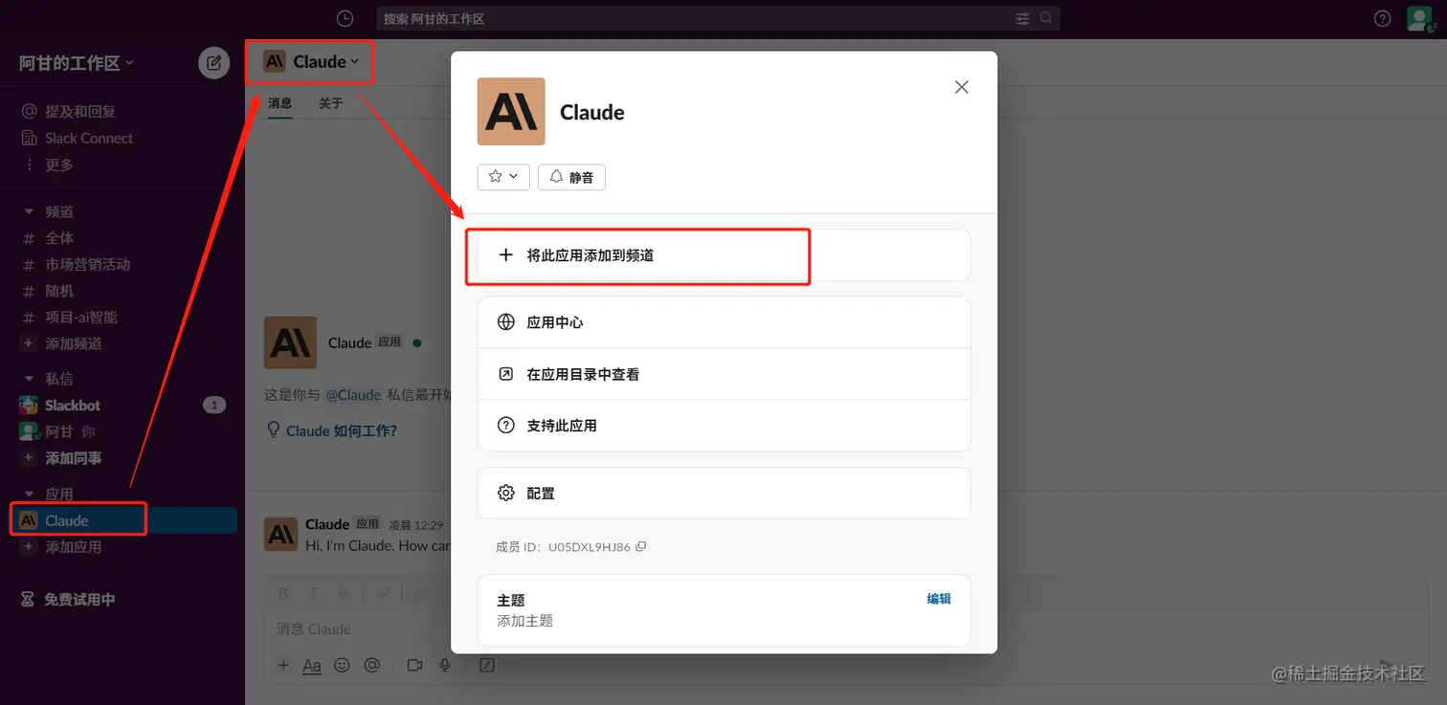Click the compose new message icon
The image size is (1447, 705).
(x=214, y=63)
